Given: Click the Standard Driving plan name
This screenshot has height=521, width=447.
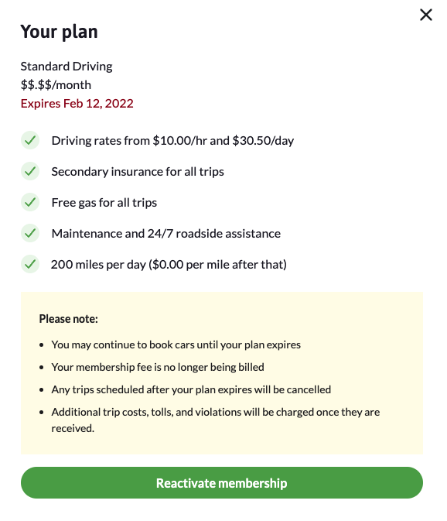Looking at the screenshot, I should [67, 67].
